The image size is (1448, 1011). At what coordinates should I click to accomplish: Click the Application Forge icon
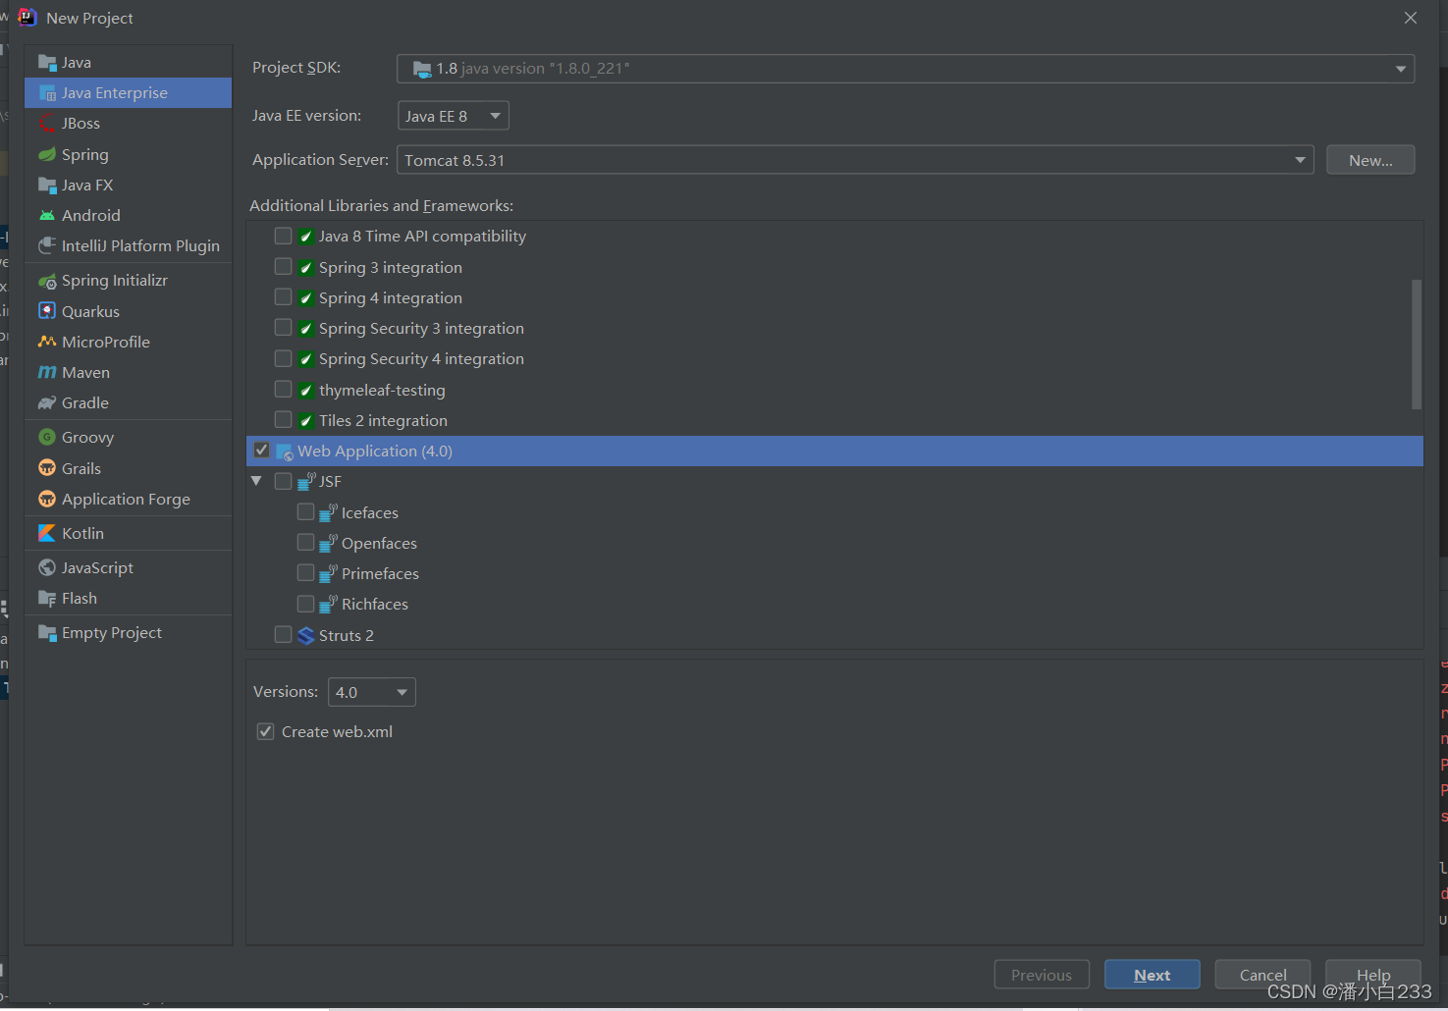[x=47, y=499]
